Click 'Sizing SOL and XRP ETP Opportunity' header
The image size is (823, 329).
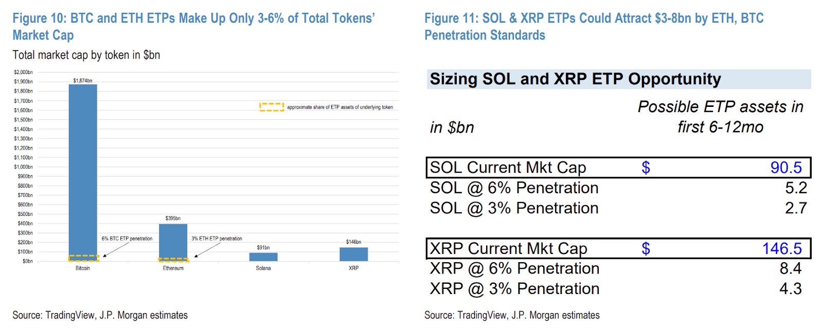point(575,79)
